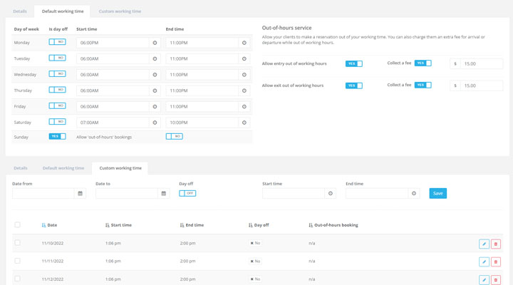Image resolution: width=513 pixels, height=285 pixels.
Task: Toggle Collect a fee for entry
Action: pyautogui.click(x=423, y=63)
